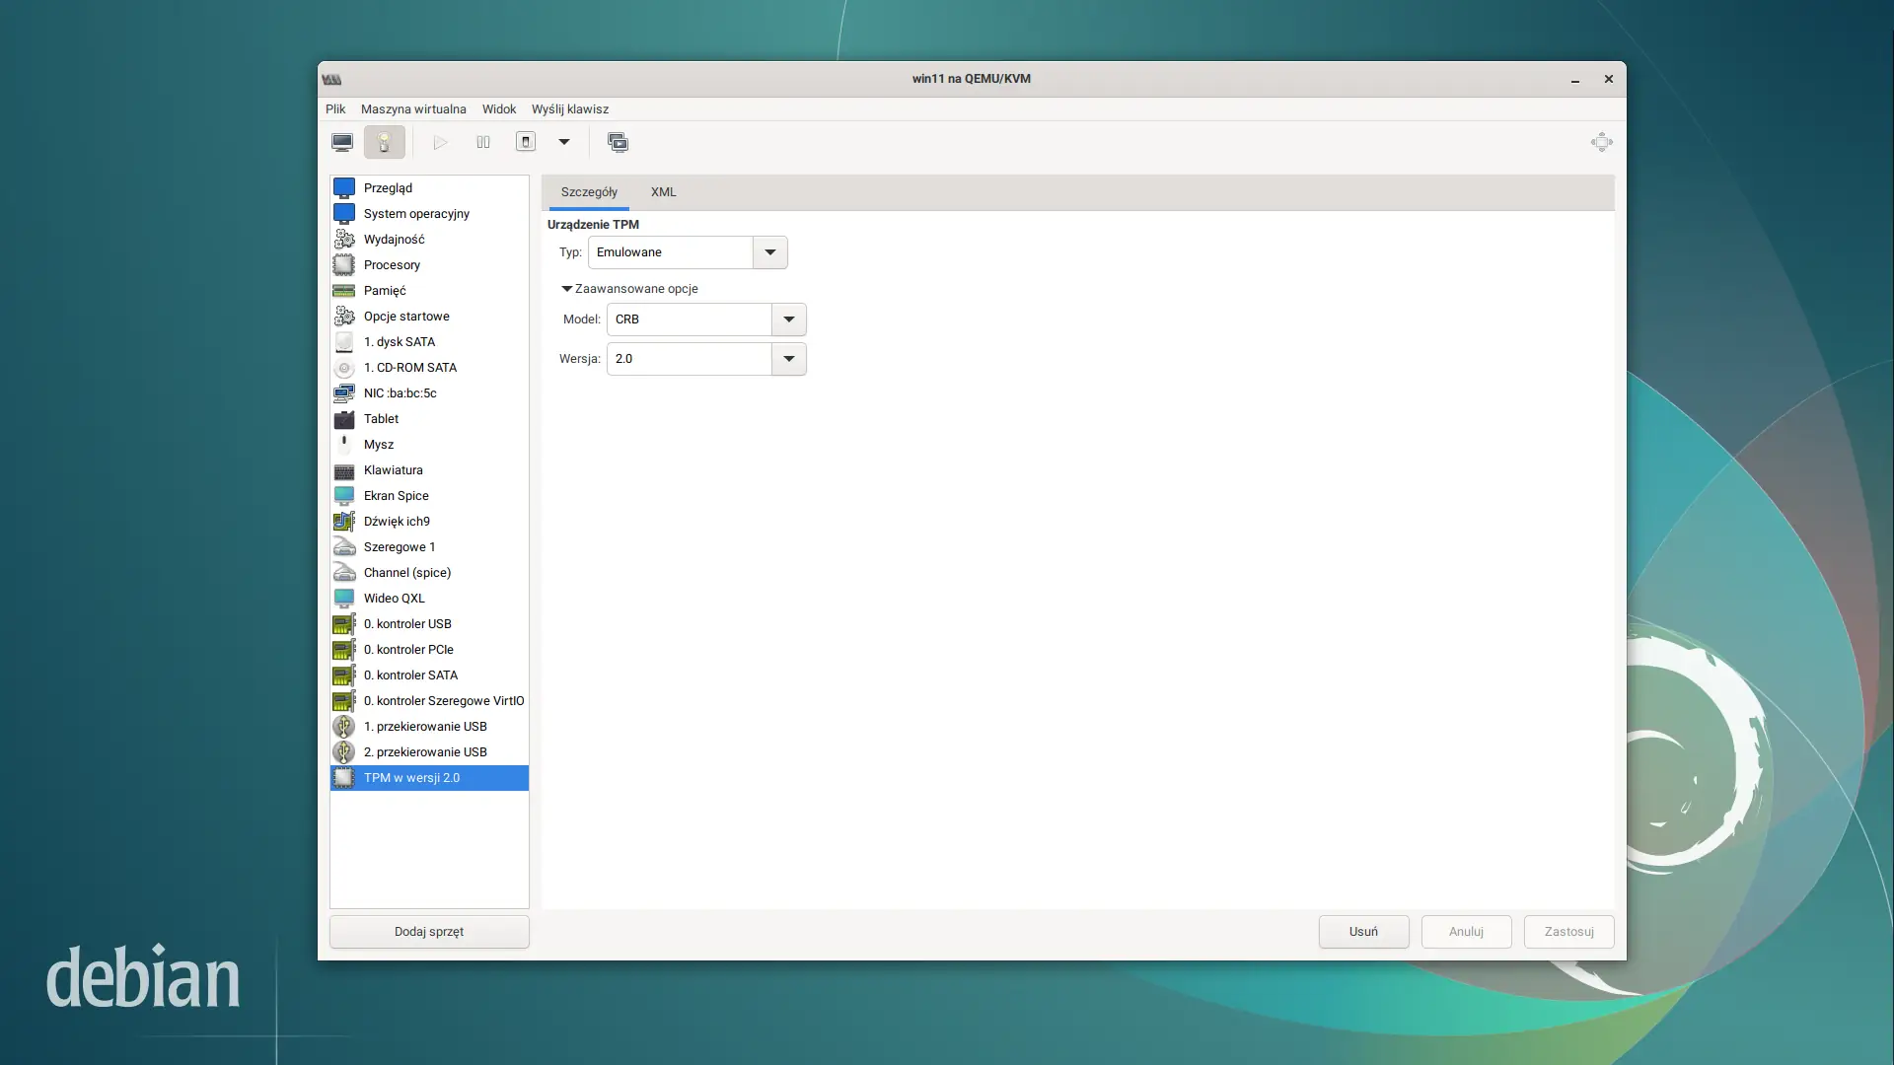The height and width of the screenshot is (1065, 1894).
Task: Switch to the Szczegóły tab
Action: click(x=589, y=192)
